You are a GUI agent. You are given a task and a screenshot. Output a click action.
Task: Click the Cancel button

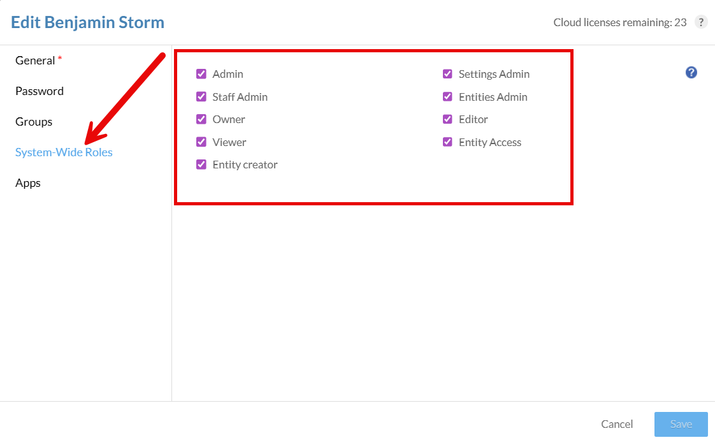point(617,424)
